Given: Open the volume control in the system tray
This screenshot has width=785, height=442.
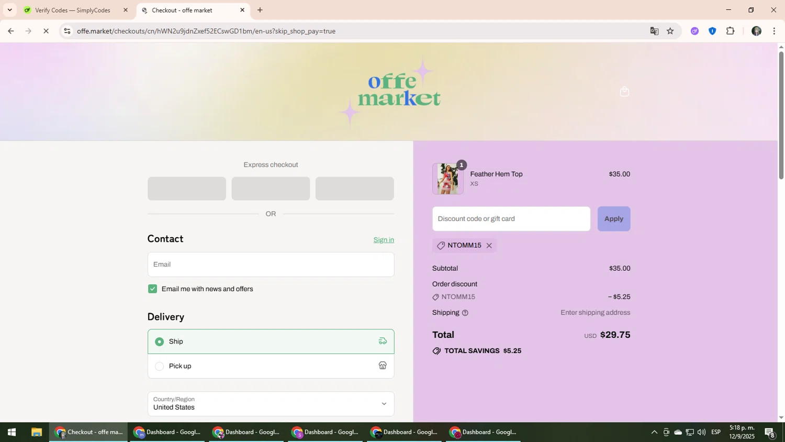Looking at the screenshot, I should [701, 433].
